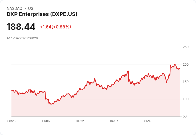Click the sharp price drop after 04/07 peak

coord(128,76)
